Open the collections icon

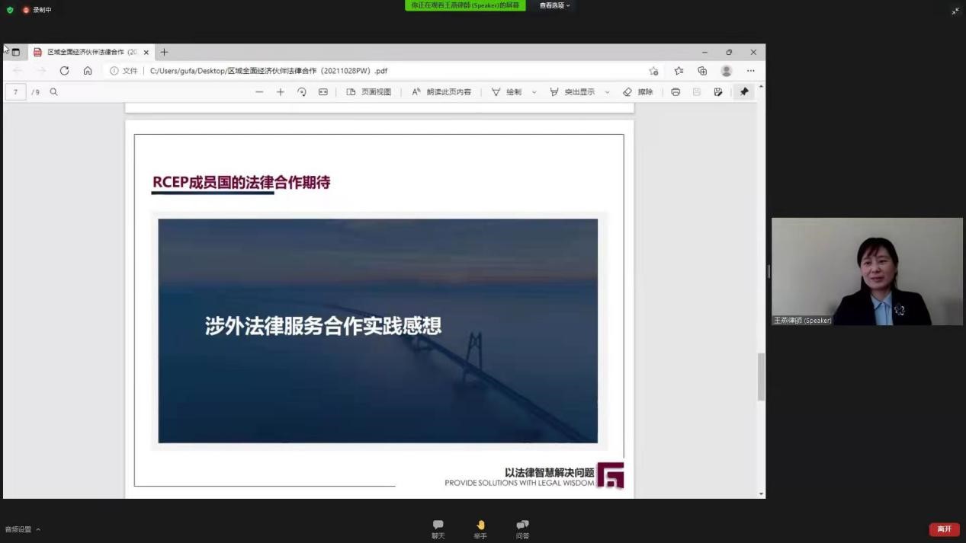[702, 71]
